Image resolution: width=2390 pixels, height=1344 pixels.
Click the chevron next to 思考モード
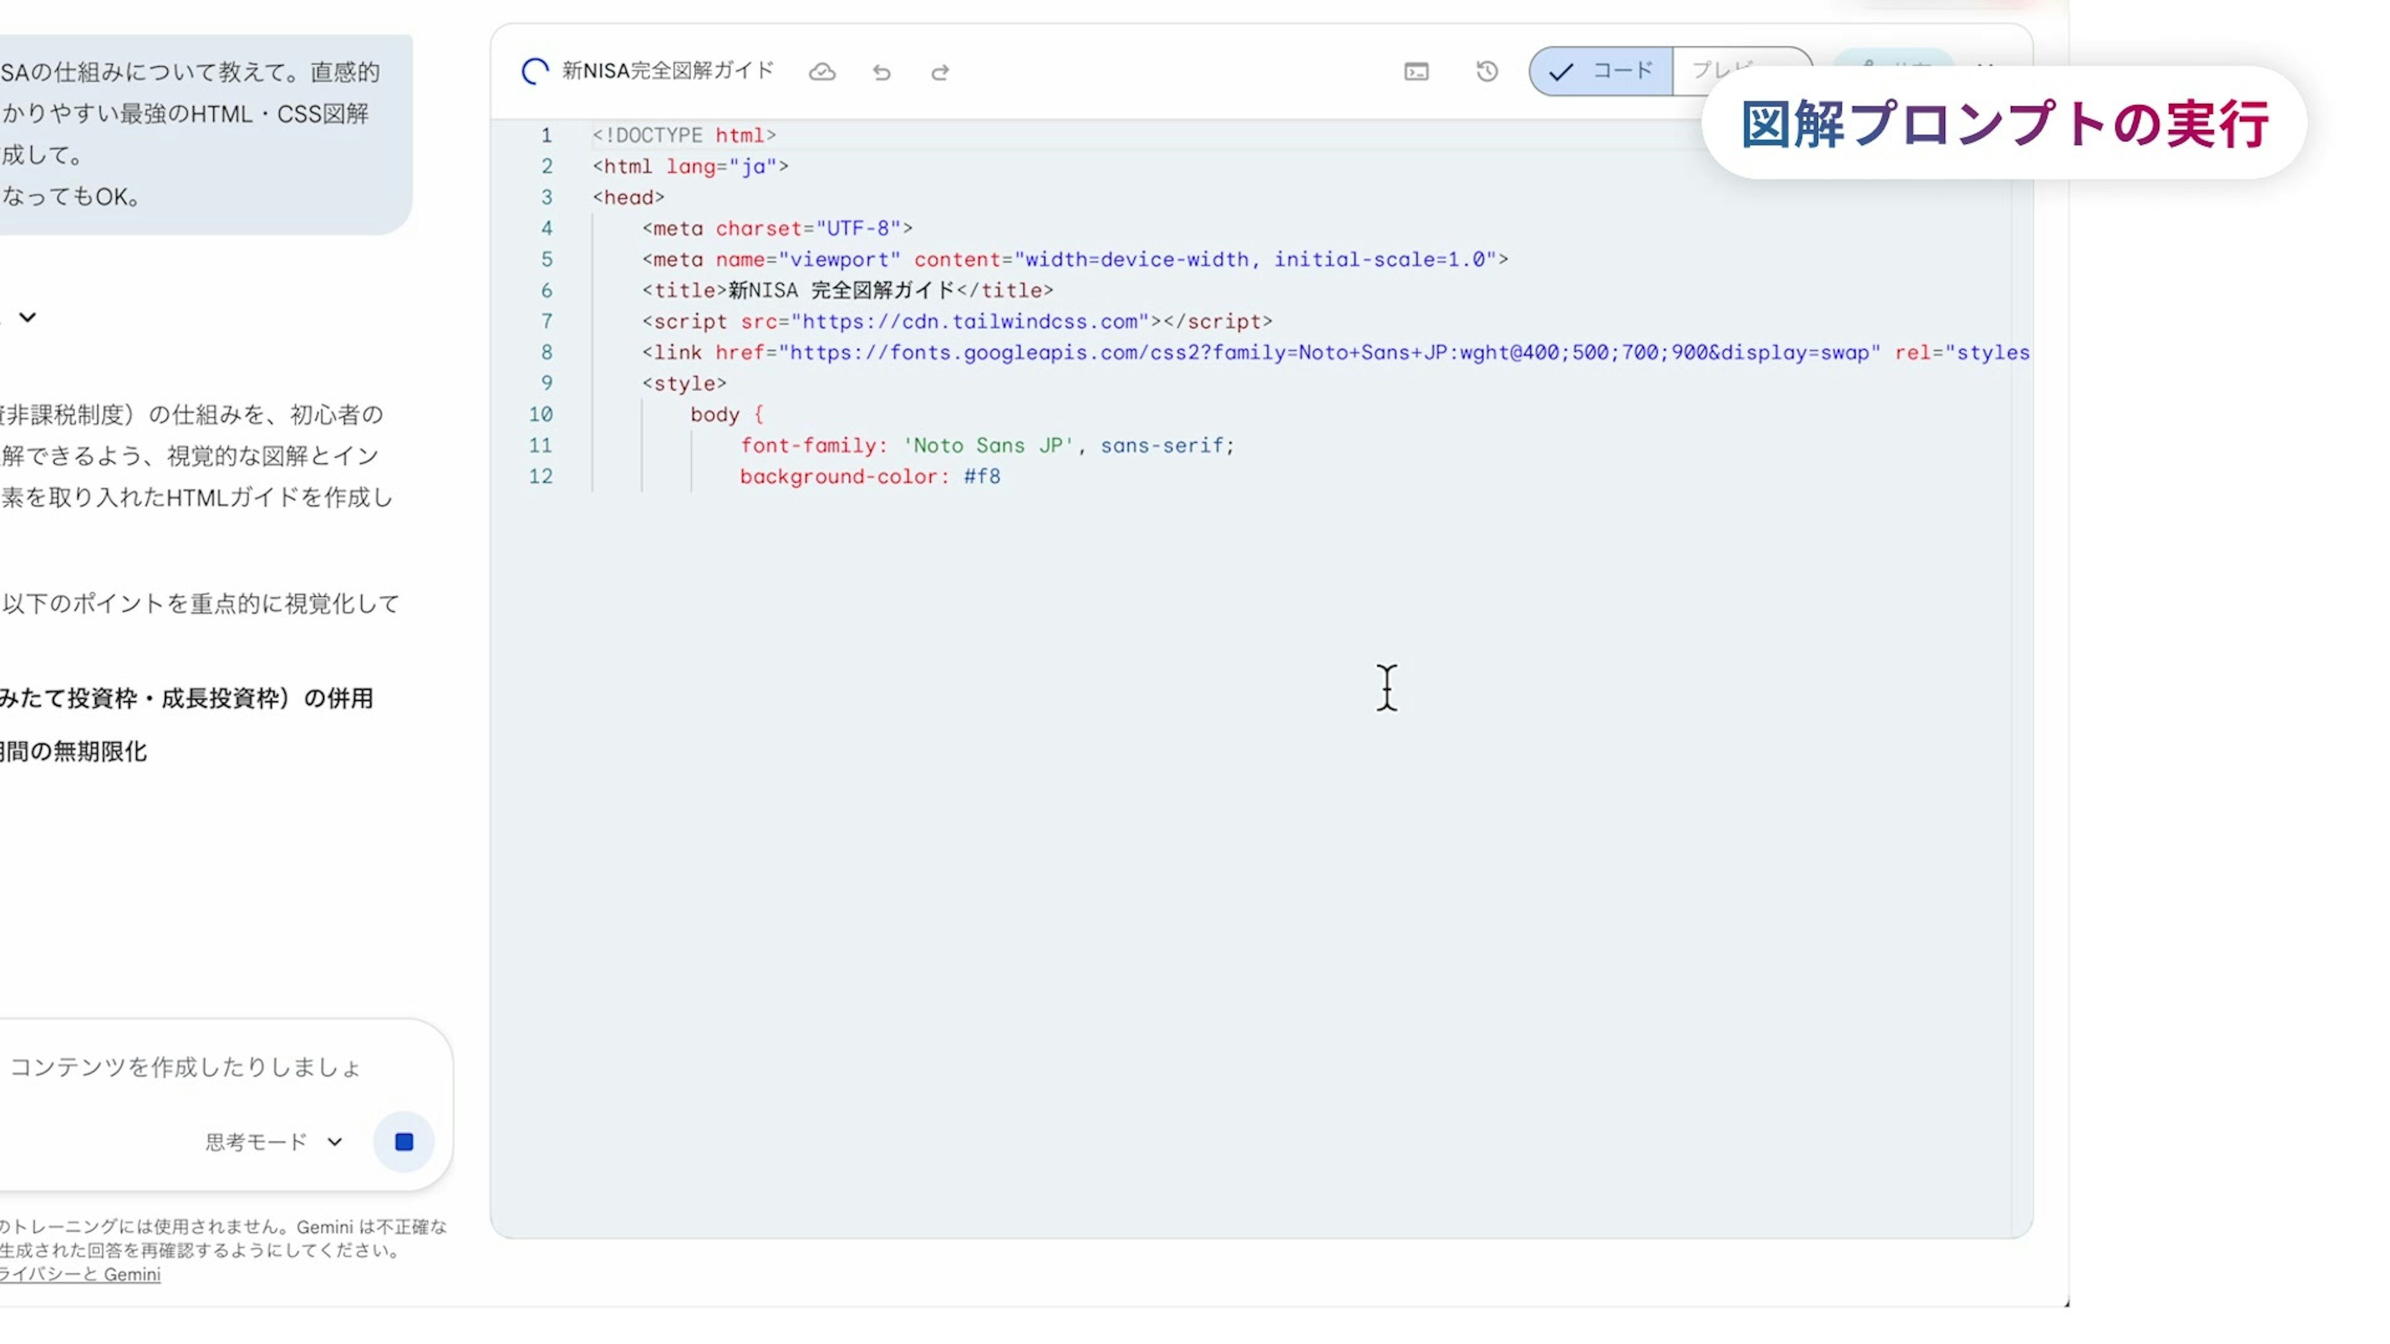pyautogui.click(x=335, y=1142)
